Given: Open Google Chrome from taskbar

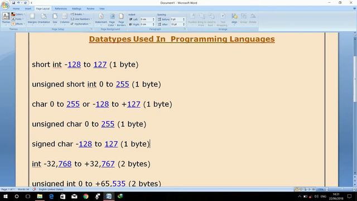Looking at the screenshot, I should [x=85, y=196].
